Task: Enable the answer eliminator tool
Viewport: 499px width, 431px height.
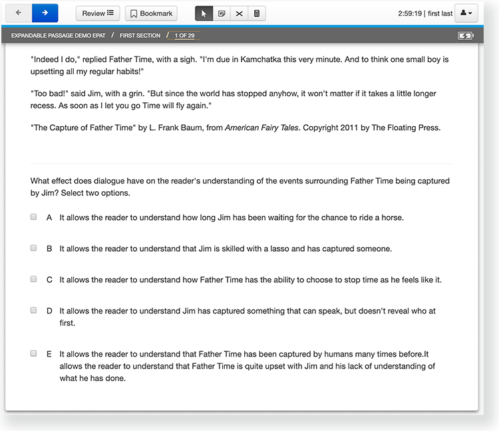Action: pyautogui.click(x=239, y=13)
